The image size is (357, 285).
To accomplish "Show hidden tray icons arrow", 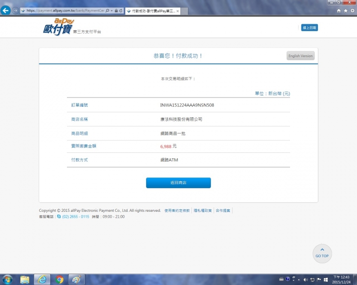I will (299, 280).
